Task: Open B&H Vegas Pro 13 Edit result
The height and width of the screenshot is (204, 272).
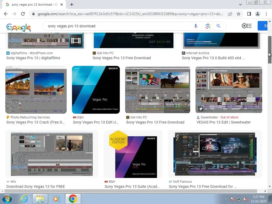Action: 96,122
